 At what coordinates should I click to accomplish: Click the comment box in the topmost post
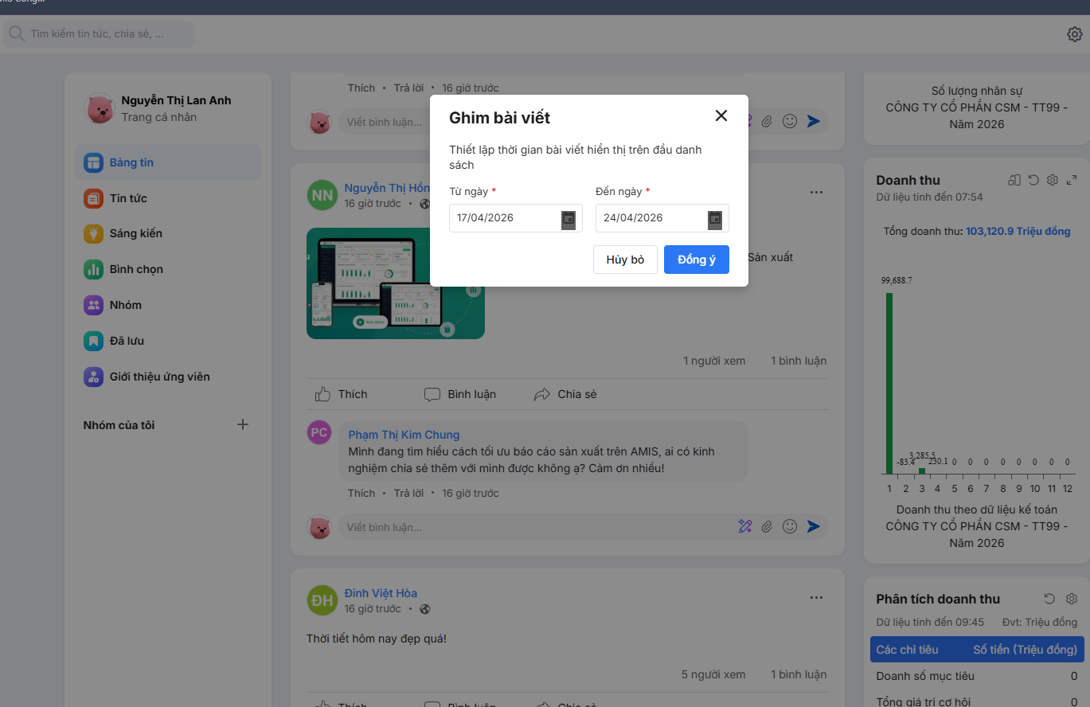(x=385, y=122)
